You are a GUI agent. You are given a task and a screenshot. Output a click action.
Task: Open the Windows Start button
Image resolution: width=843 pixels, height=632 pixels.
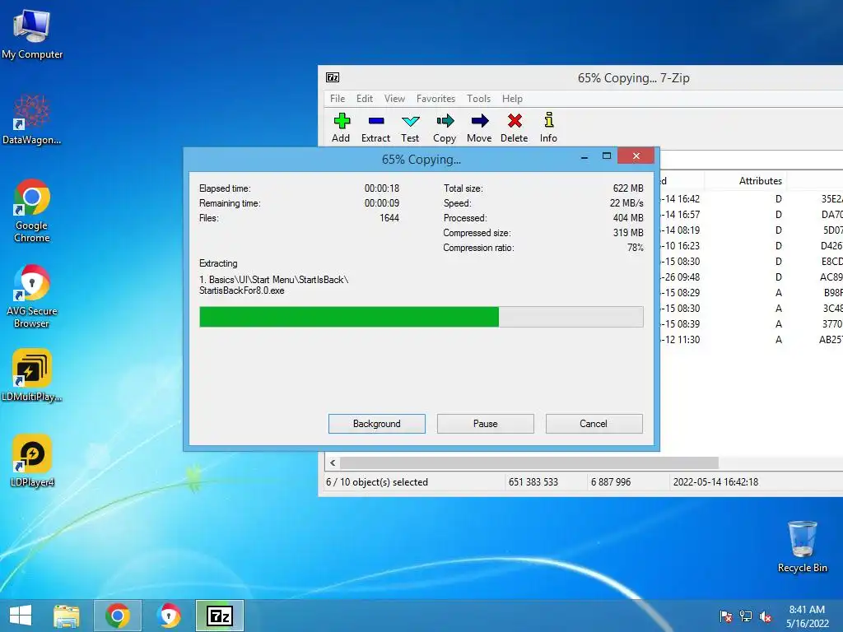(x=21, y=616)
